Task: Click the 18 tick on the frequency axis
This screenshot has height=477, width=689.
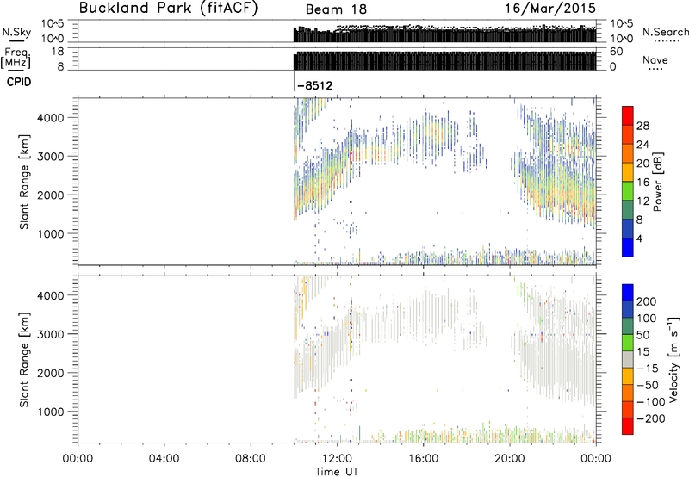Action: coord(58,52)
